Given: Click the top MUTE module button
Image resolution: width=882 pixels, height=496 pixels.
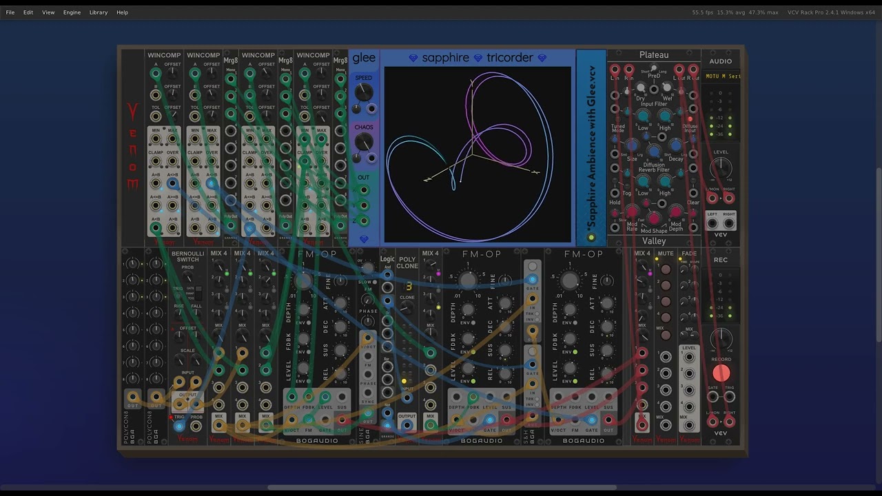Looking at the screenshot, I should point(665,269).
